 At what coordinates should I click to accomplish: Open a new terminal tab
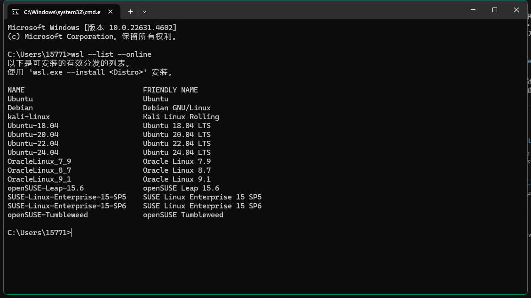pos(130,11)
